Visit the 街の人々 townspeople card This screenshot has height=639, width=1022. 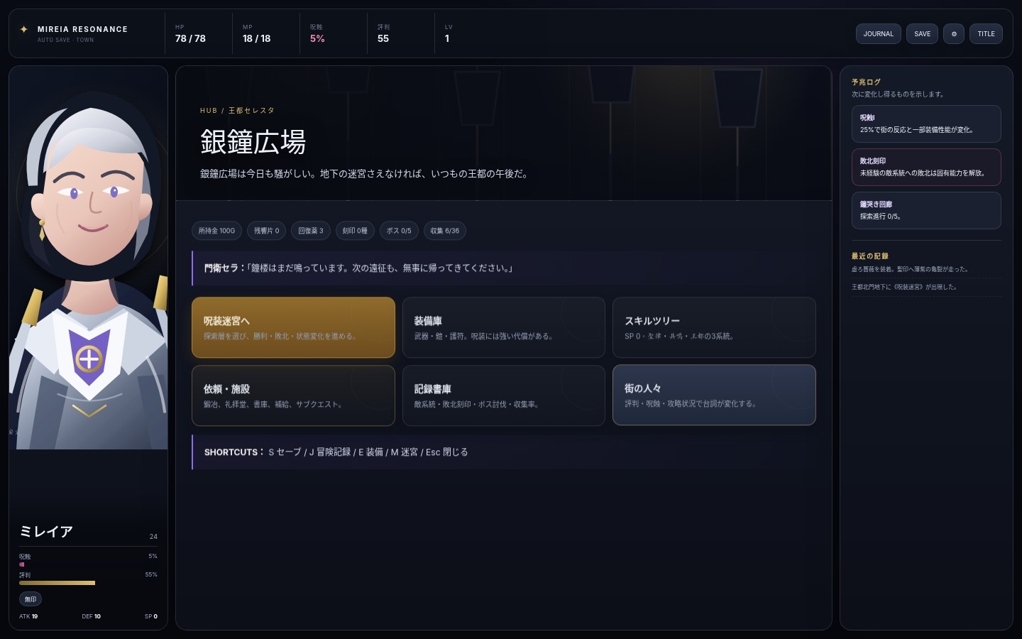[x=714, y=395]
